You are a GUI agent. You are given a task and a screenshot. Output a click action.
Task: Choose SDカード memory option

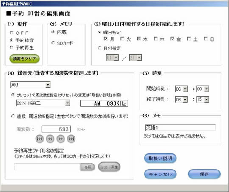[53, 43]
